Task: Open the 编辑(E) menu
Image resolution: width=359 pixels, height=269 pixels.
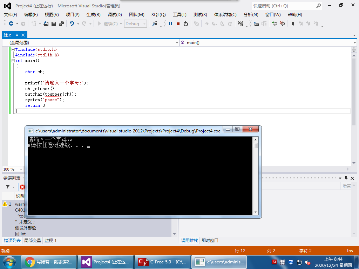Action: 31,15
